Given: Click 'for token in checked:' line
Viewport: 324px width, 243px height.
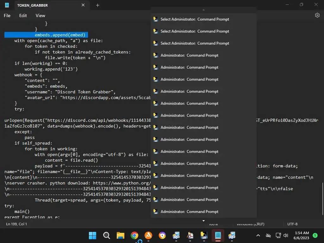Looking at the screenshot, I should click(51, 46).
